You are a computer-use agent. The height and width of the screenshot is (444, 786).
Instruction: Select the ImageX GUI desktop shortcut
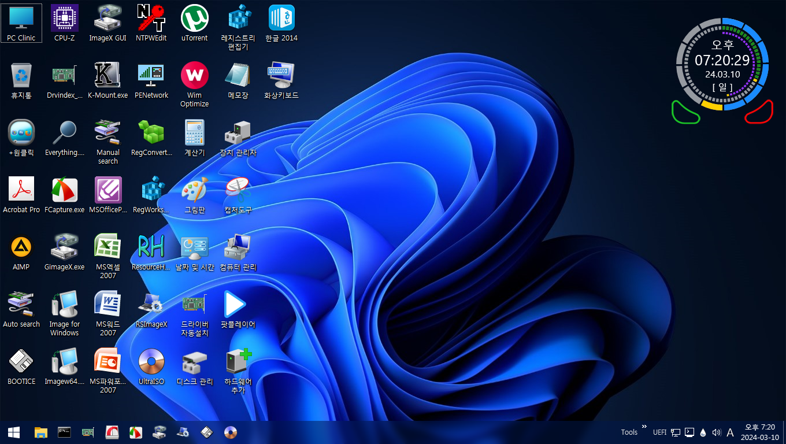click(x=108, y=24)
